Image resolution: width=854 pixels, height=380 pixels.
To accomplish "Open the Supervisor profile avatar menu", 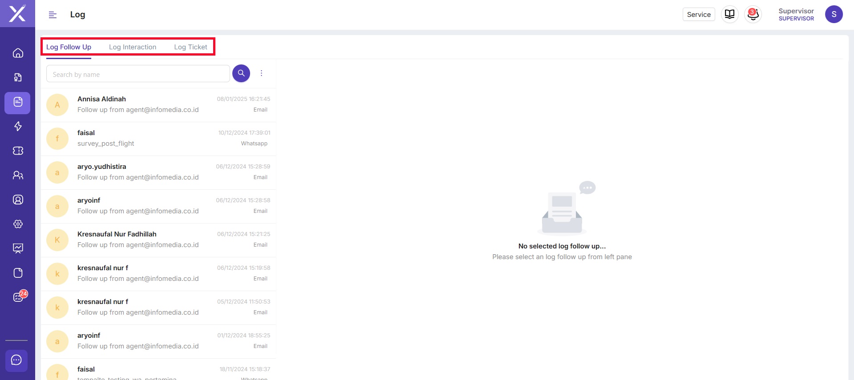I will coord(834,14).
